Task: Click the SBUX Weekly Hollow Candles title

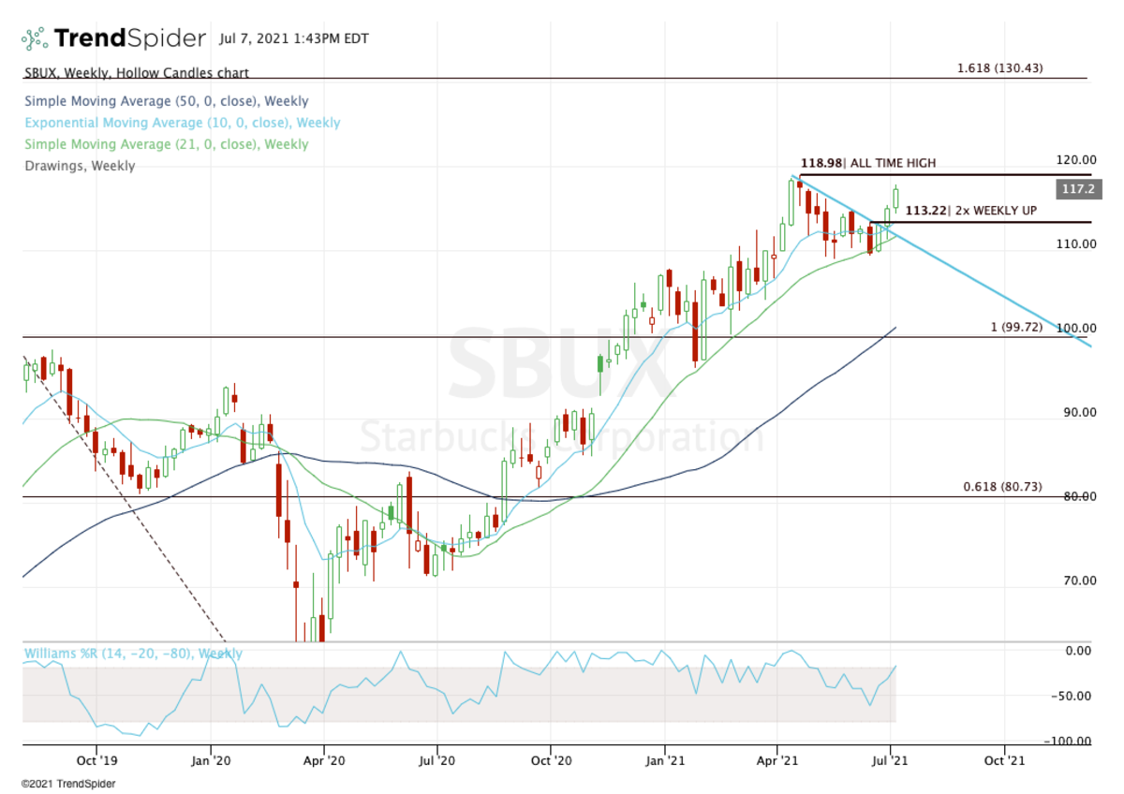Action: (136, 73)
